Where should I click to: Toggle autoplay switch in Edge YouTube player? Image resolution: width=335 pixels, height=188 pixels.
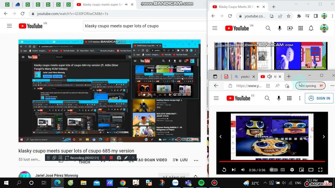click(273, 170)
